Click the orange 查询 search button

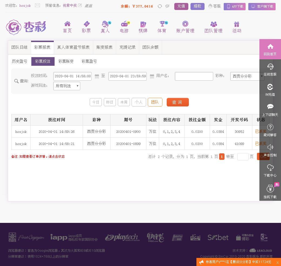coord(178,102)
